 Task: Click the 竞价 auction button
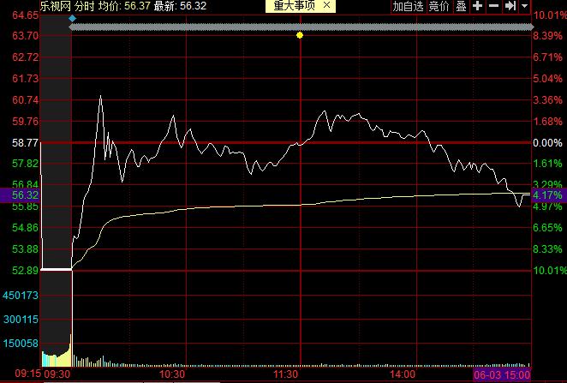click(439, 6)
